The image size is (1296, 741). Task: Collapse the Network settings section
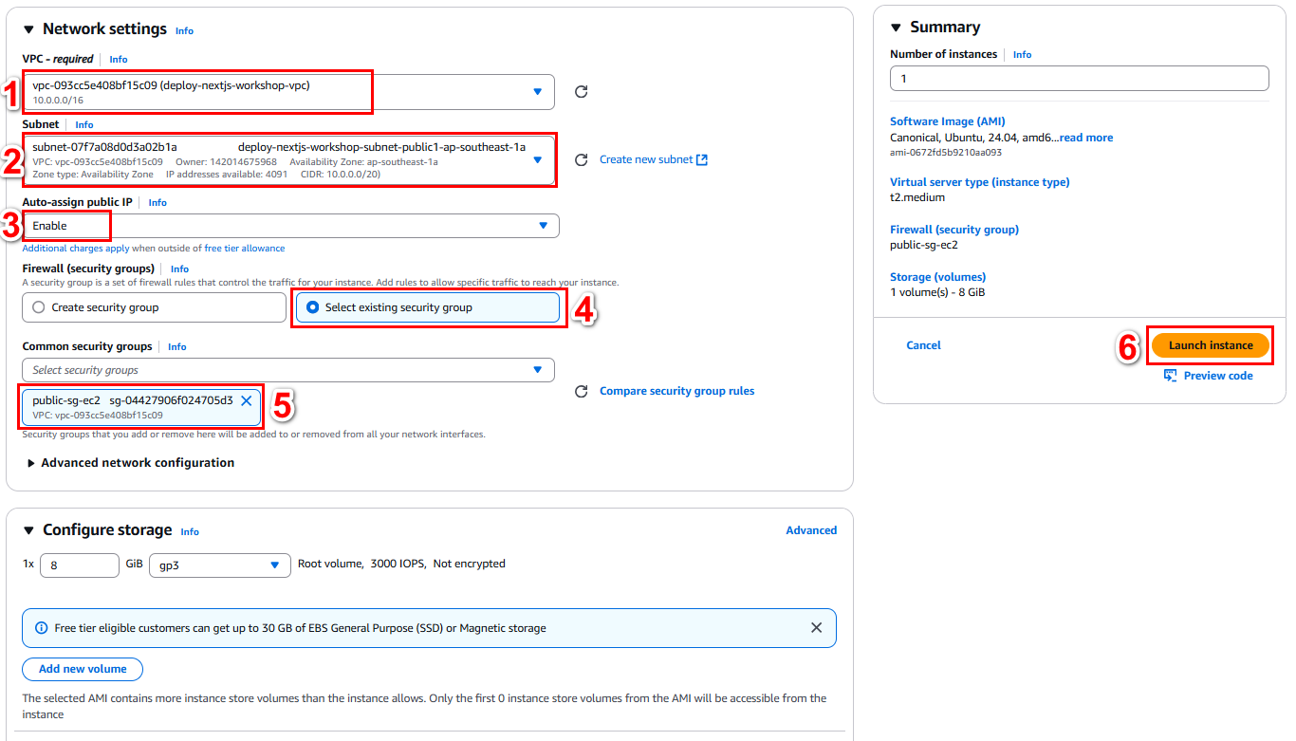click(28, 29)
